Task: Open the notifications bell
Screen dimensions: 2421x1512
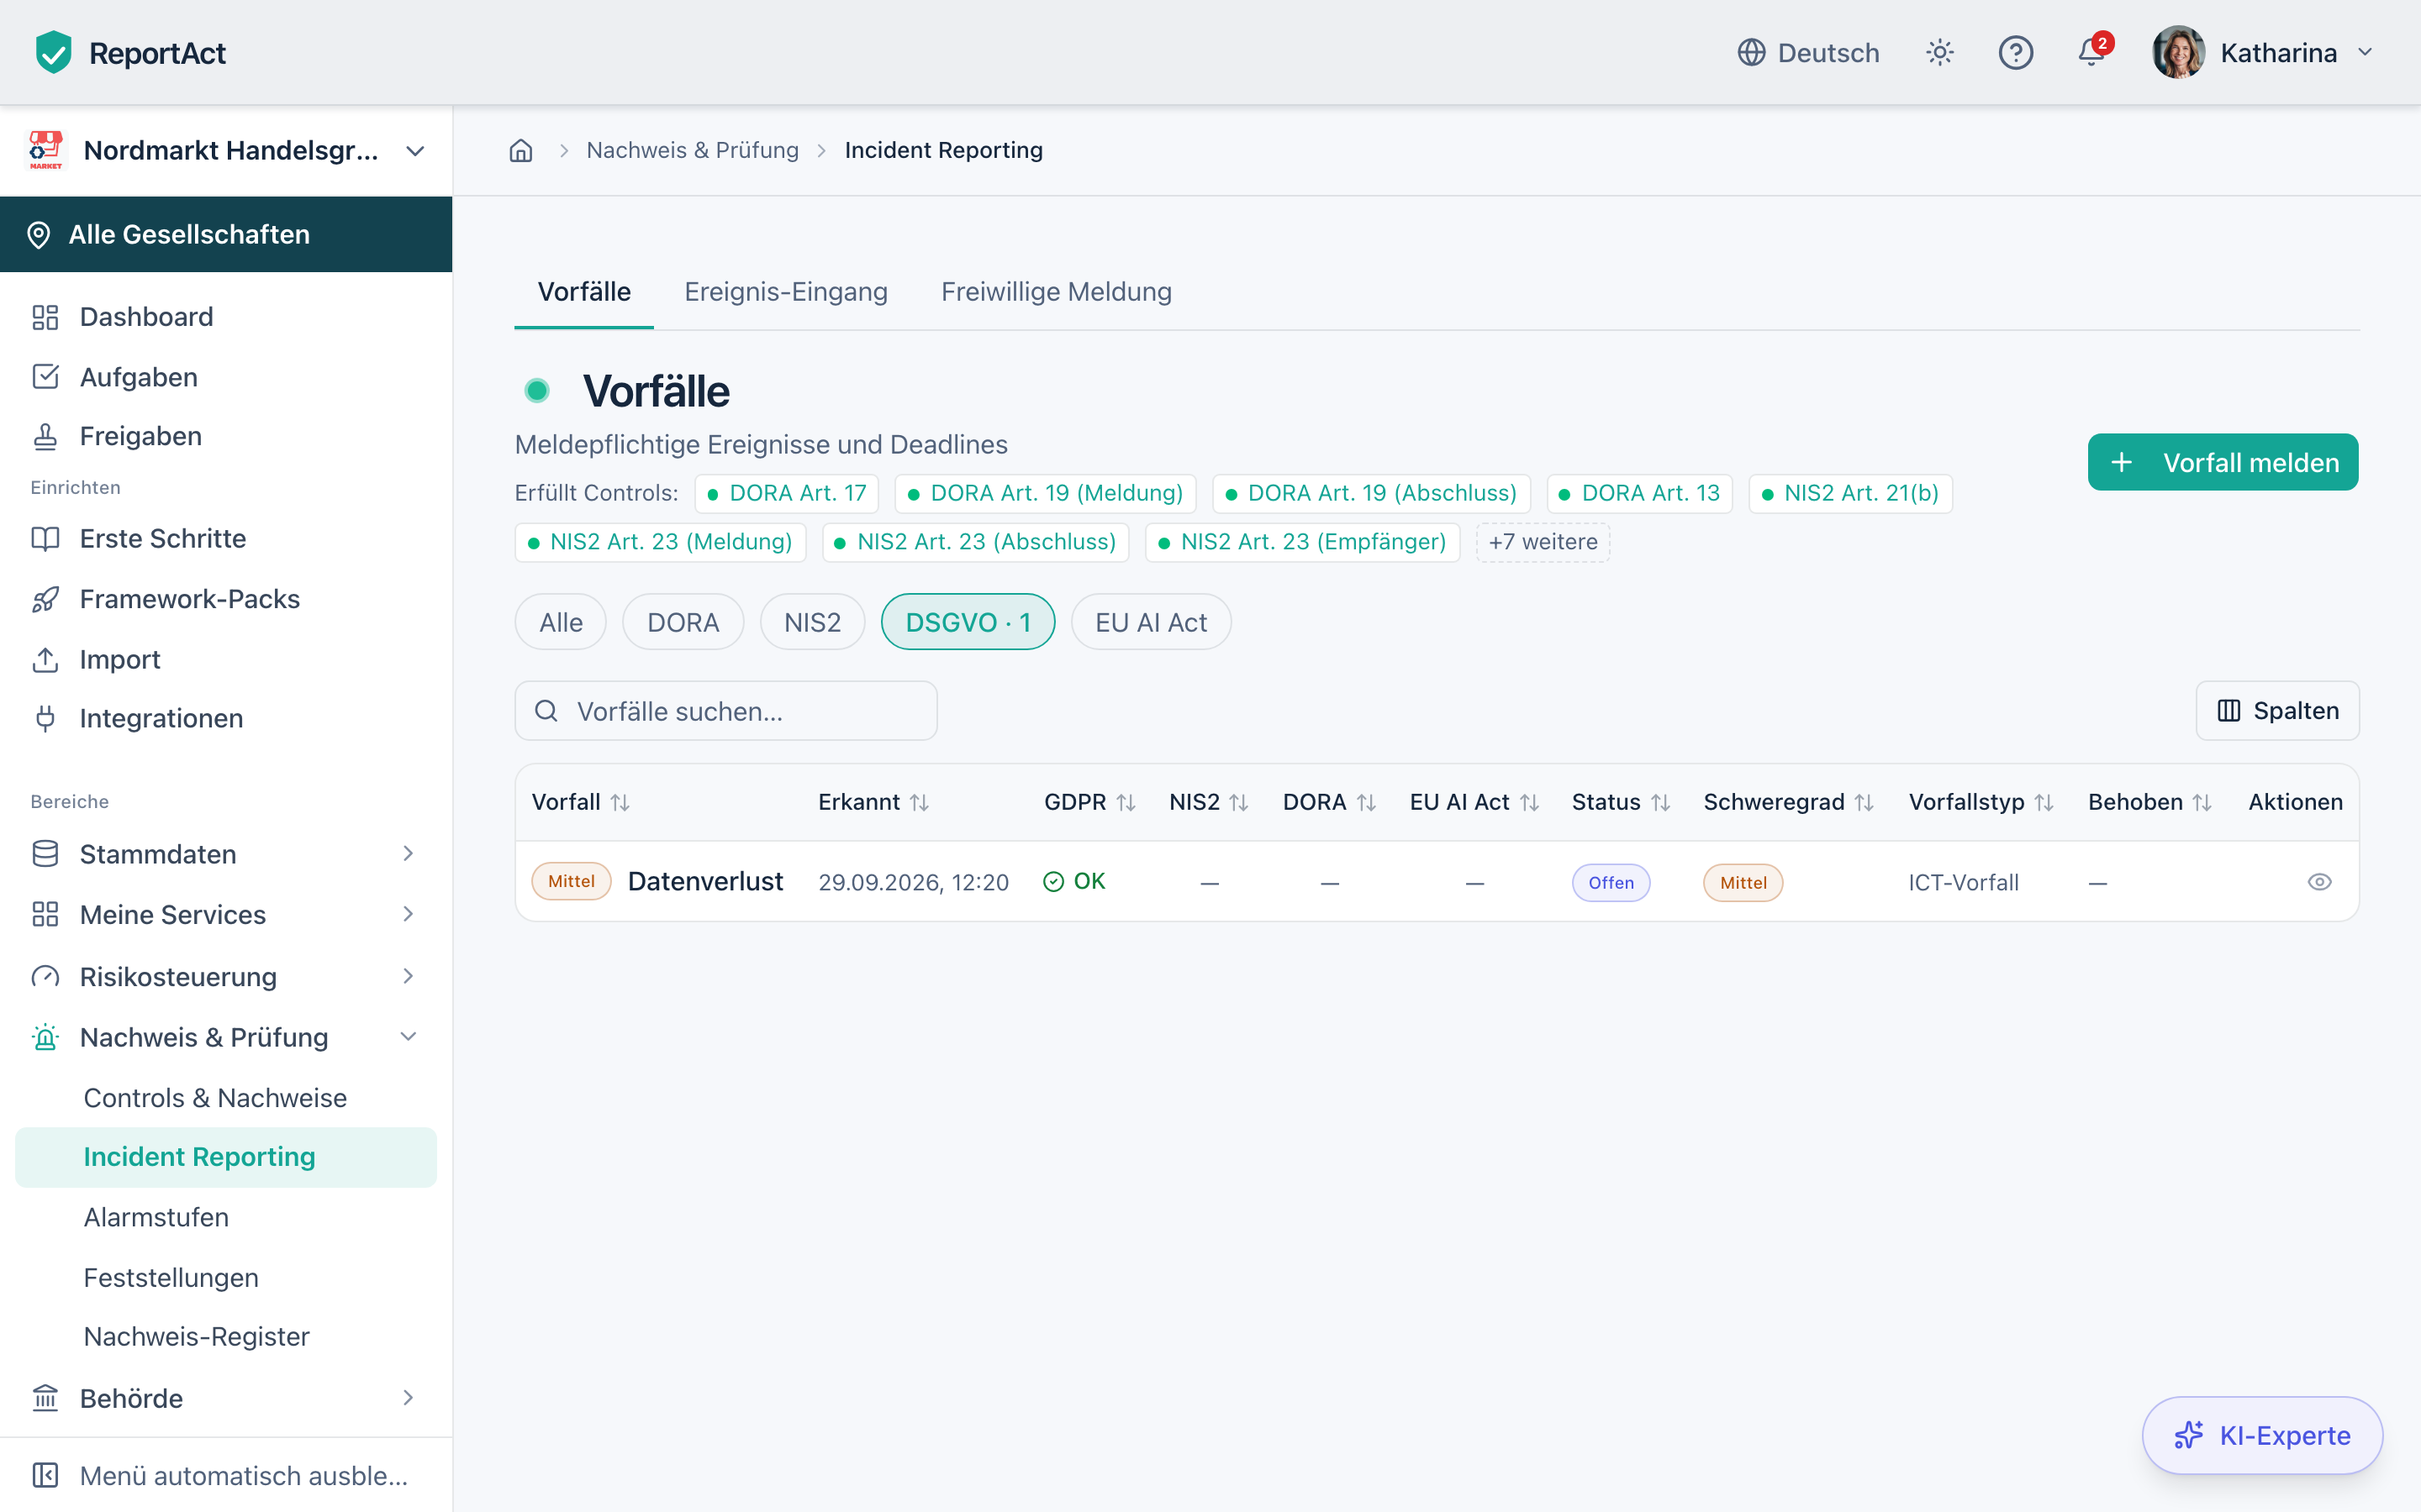Action: click(2091, 52)
